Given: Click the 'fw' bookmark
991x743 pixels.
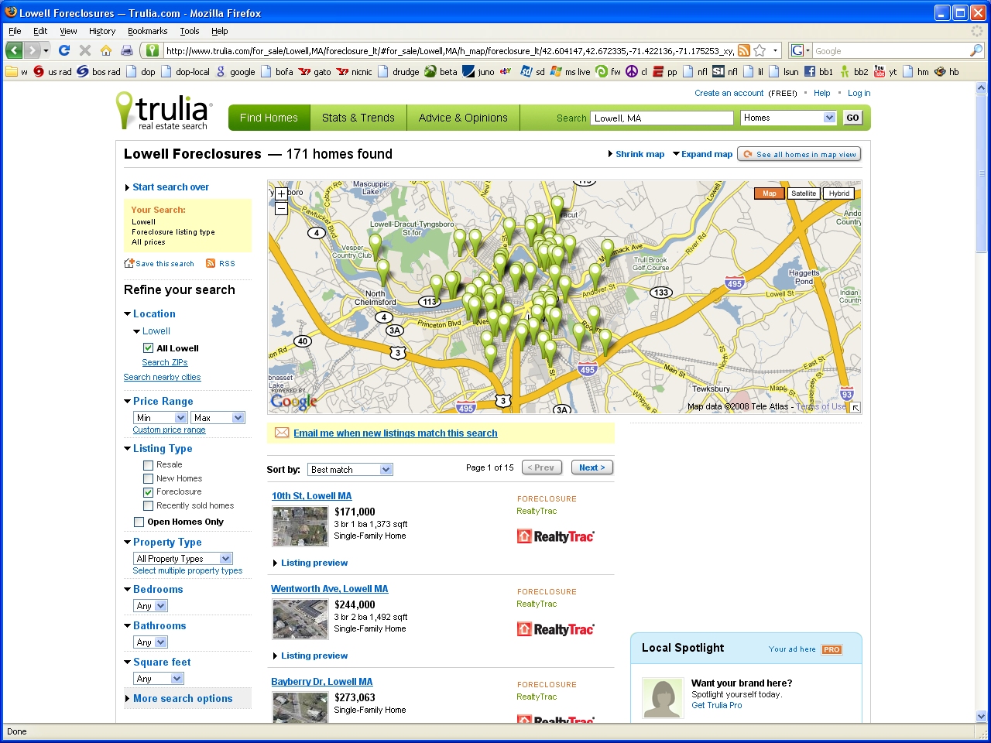Looking at the screenshot, I should click(x=609, y=72).
